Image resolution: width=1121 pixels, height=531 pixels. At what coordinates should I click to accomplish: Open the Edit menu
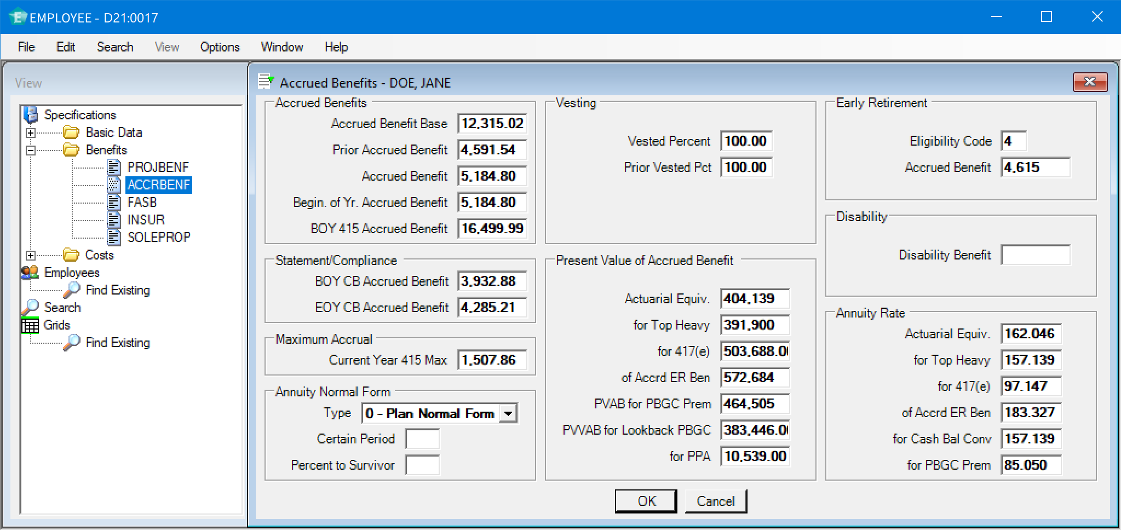point(66,47)
